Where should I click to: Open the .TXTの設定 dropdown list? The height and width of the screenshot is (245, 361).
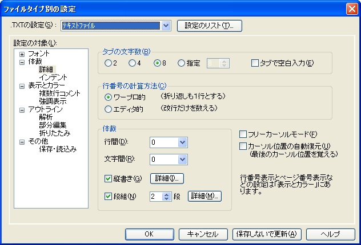pyautogui.click(x=166, y=26)
